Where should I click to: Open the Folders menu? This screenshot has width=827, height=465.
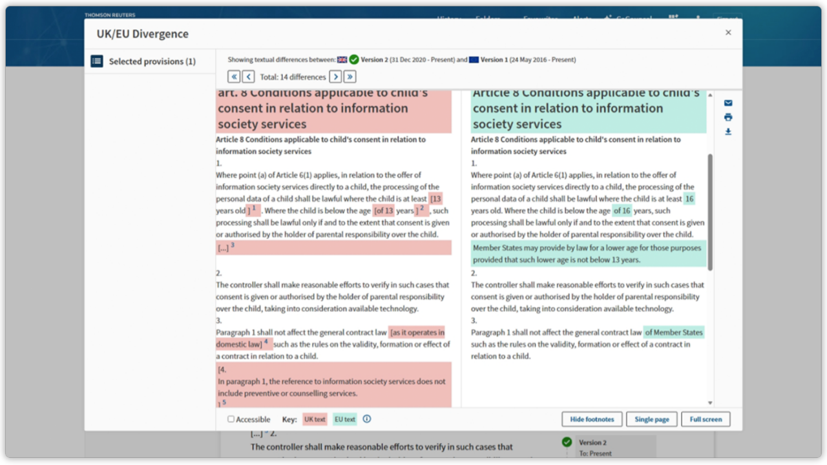click(x=489, y=19)
